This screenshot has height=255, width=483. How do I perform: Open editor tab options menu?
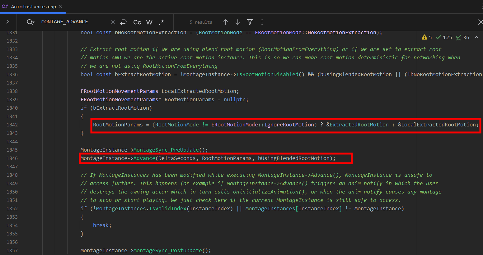(x=482, y=6)
